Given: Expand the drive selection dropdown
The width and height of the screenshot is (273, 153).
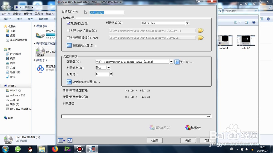Looking at the screenshot, I should click(x=171, y=62).
